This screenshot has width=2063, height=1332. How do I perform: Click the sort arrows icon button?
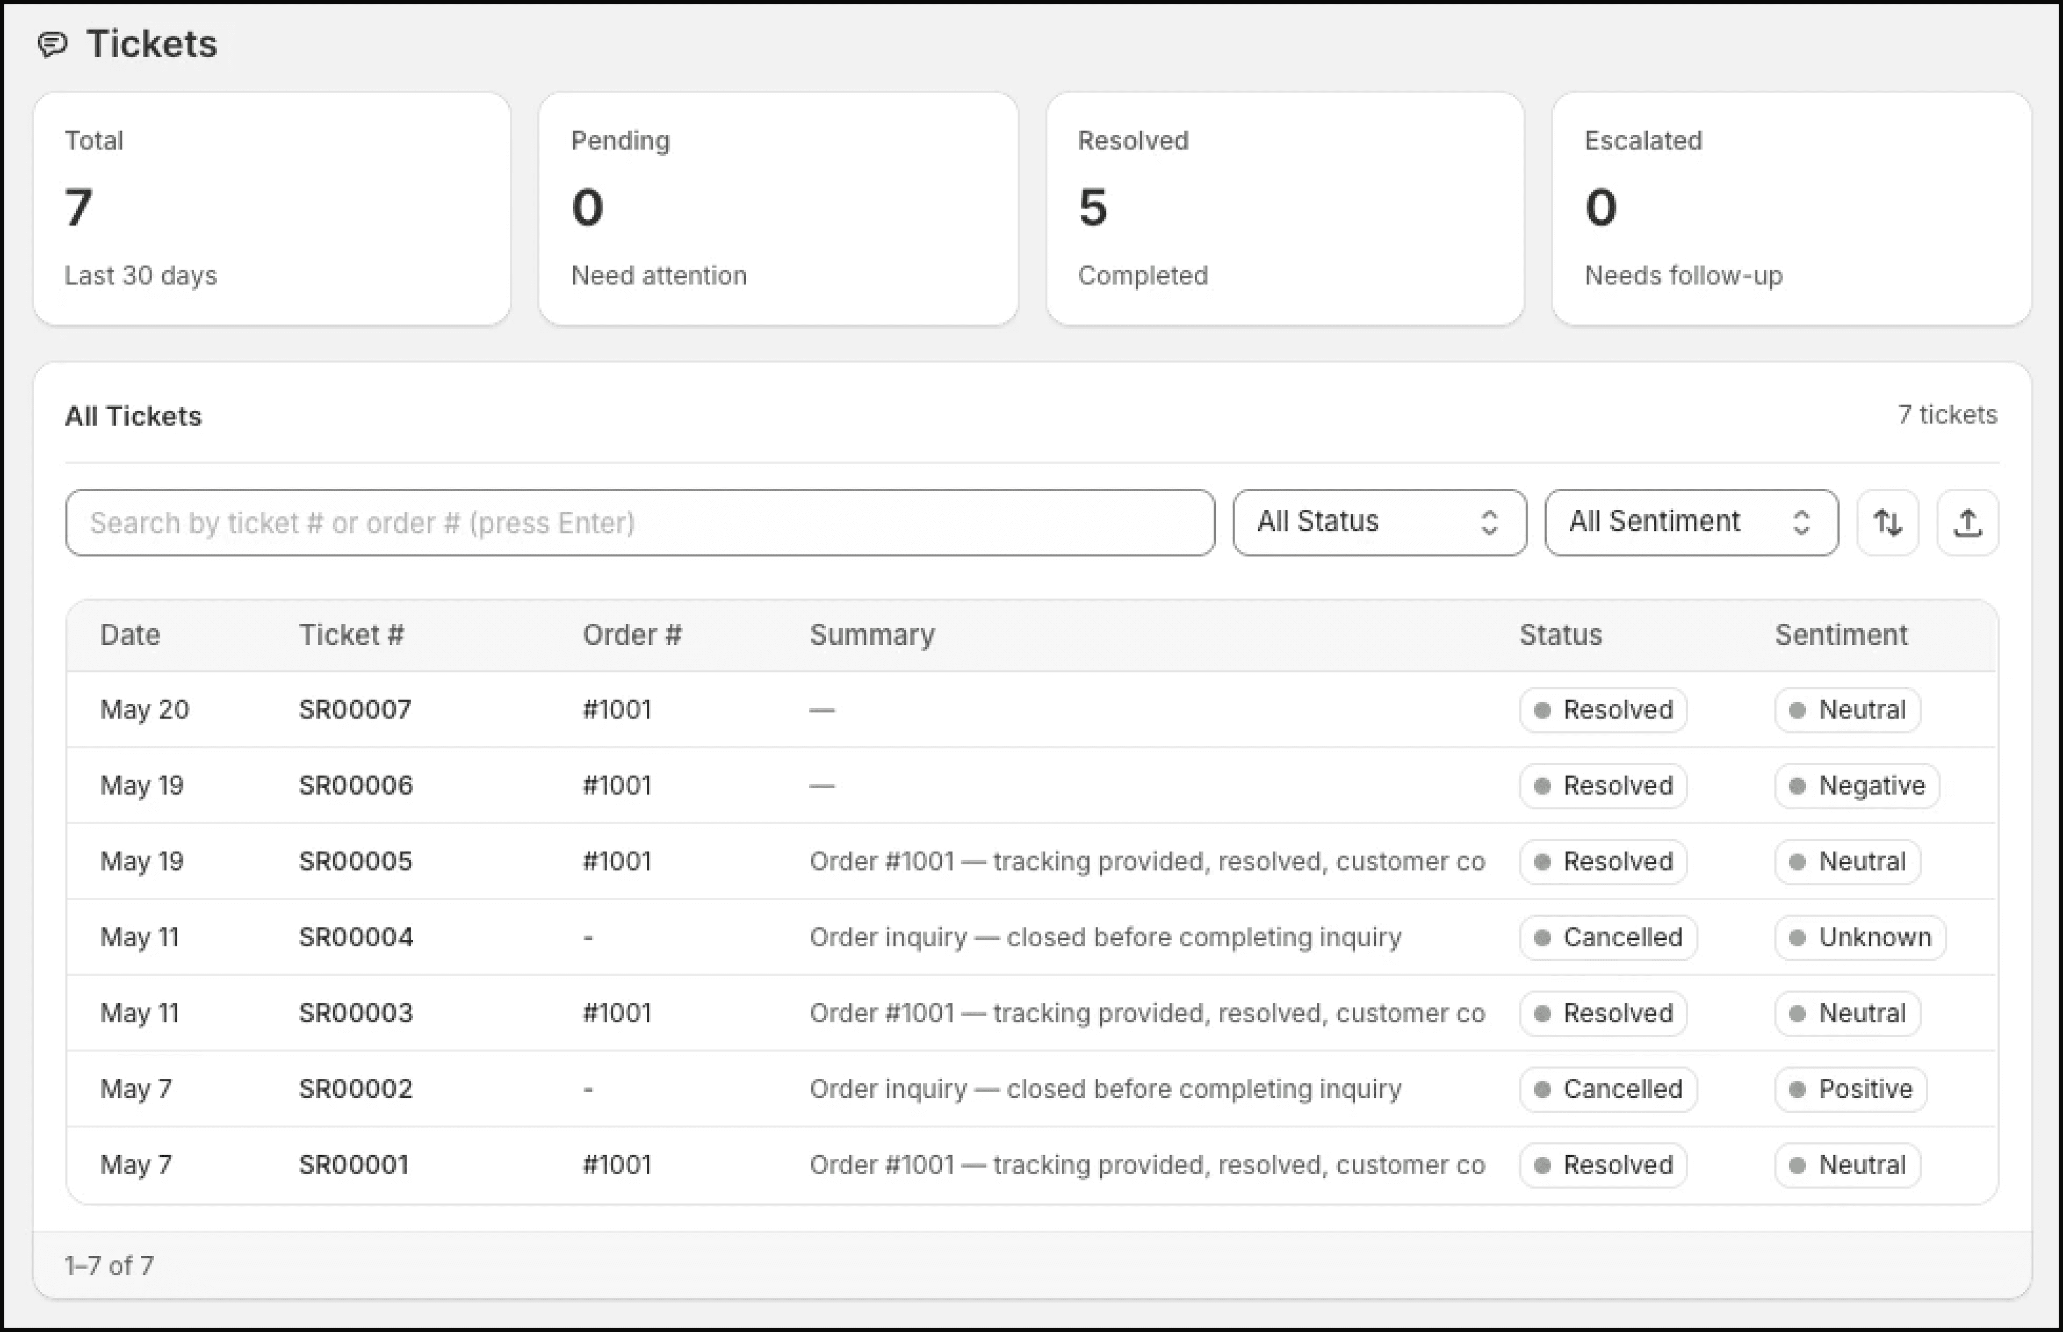pos(1887,522)
